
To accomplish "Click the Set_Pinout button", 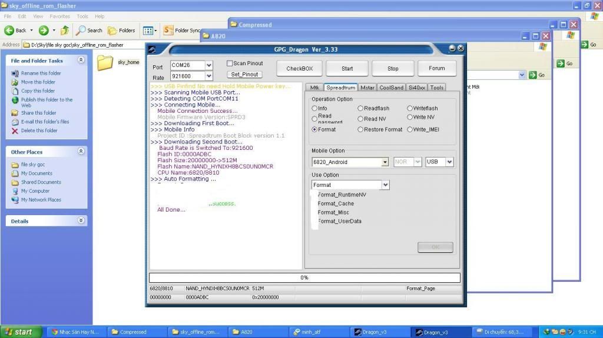I will [x=244, y=75].
